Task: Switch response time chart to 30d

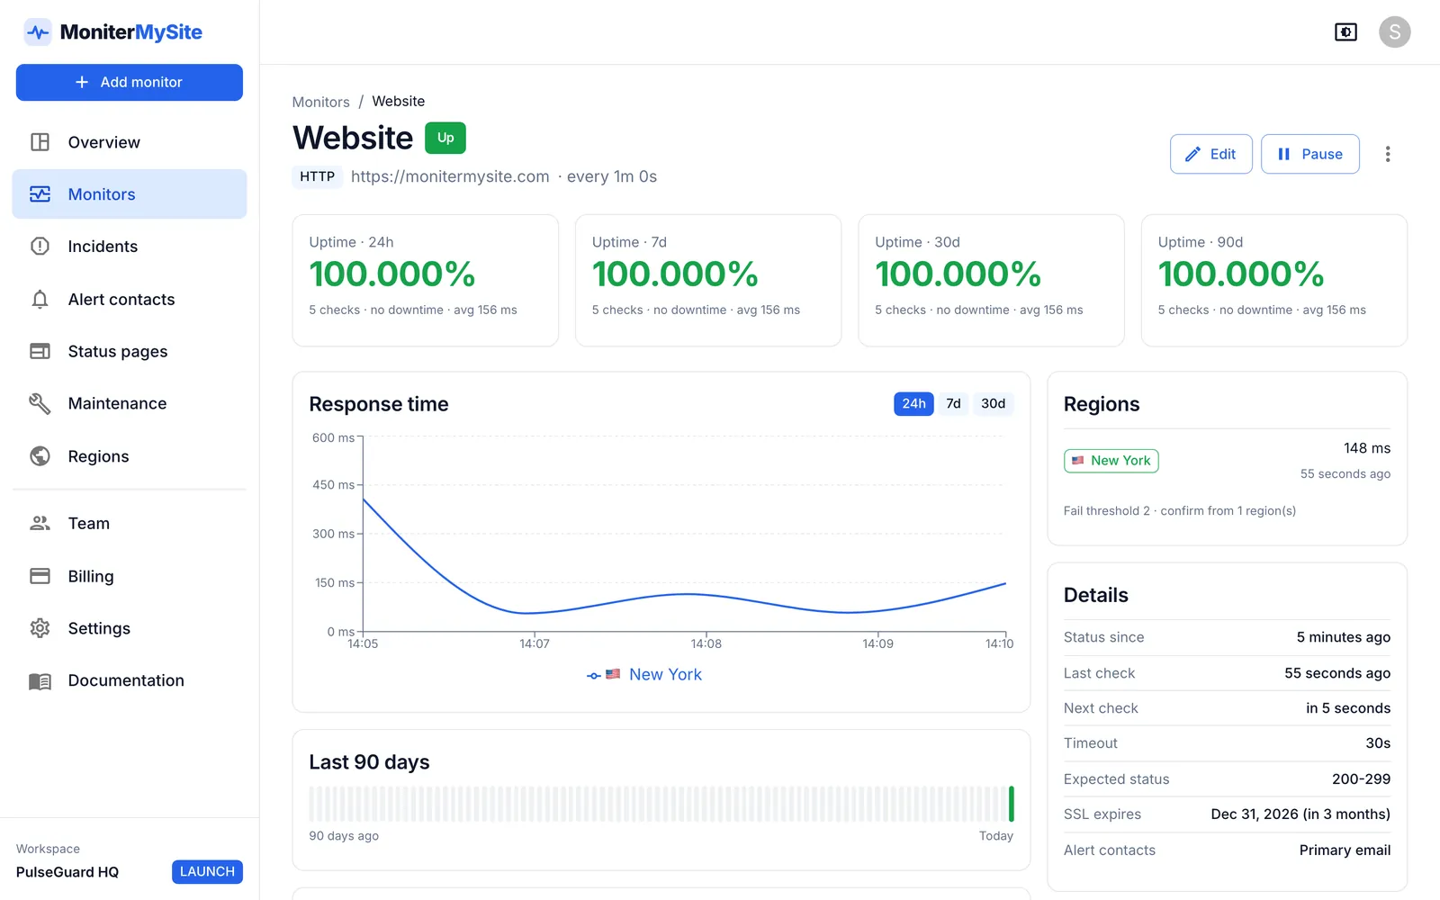Action: pyautogui.click(x=993, y=404)
